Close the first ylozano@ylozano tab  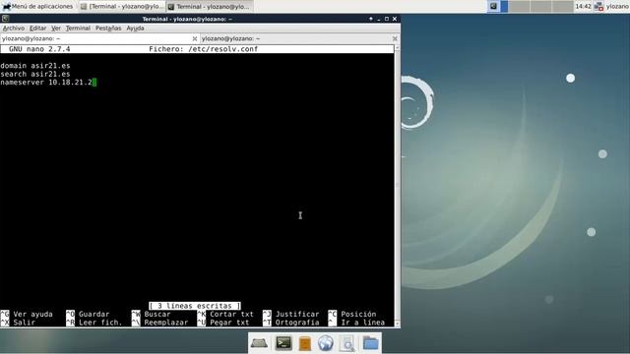coord(195,38)
